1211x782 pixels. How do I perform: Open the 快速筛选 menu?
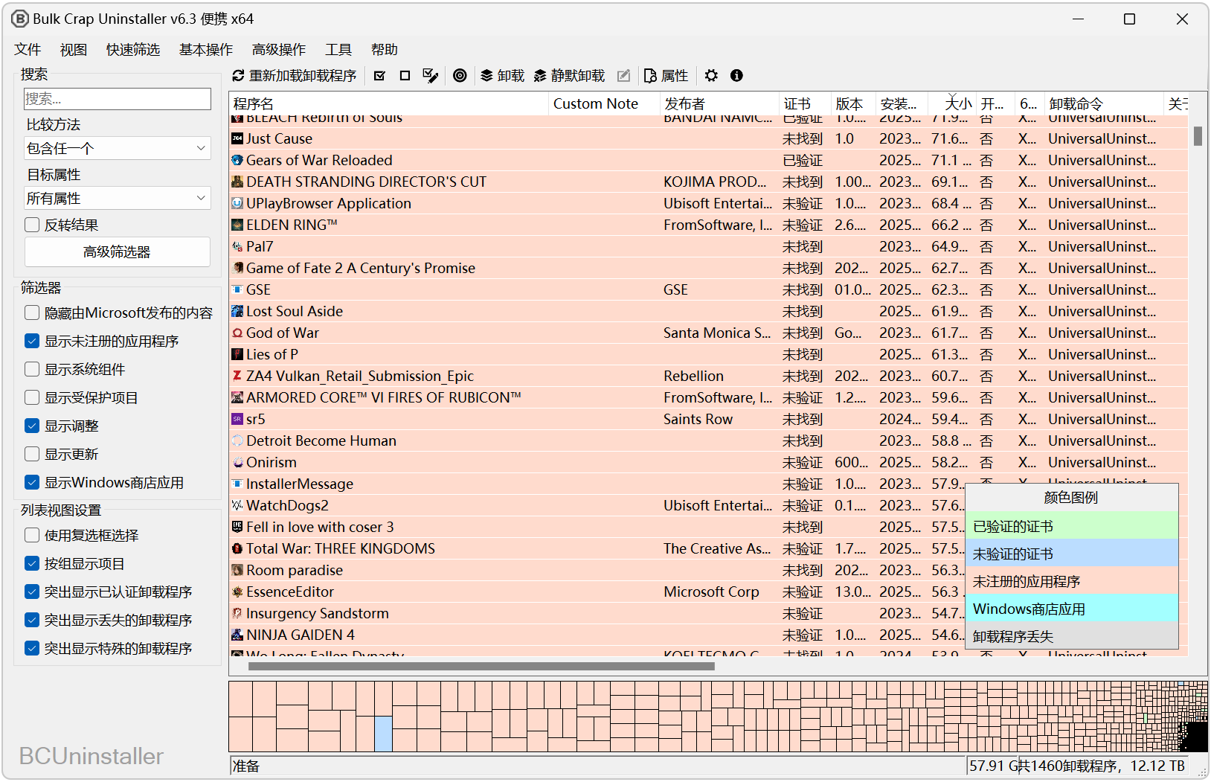(x=133, y=49)
